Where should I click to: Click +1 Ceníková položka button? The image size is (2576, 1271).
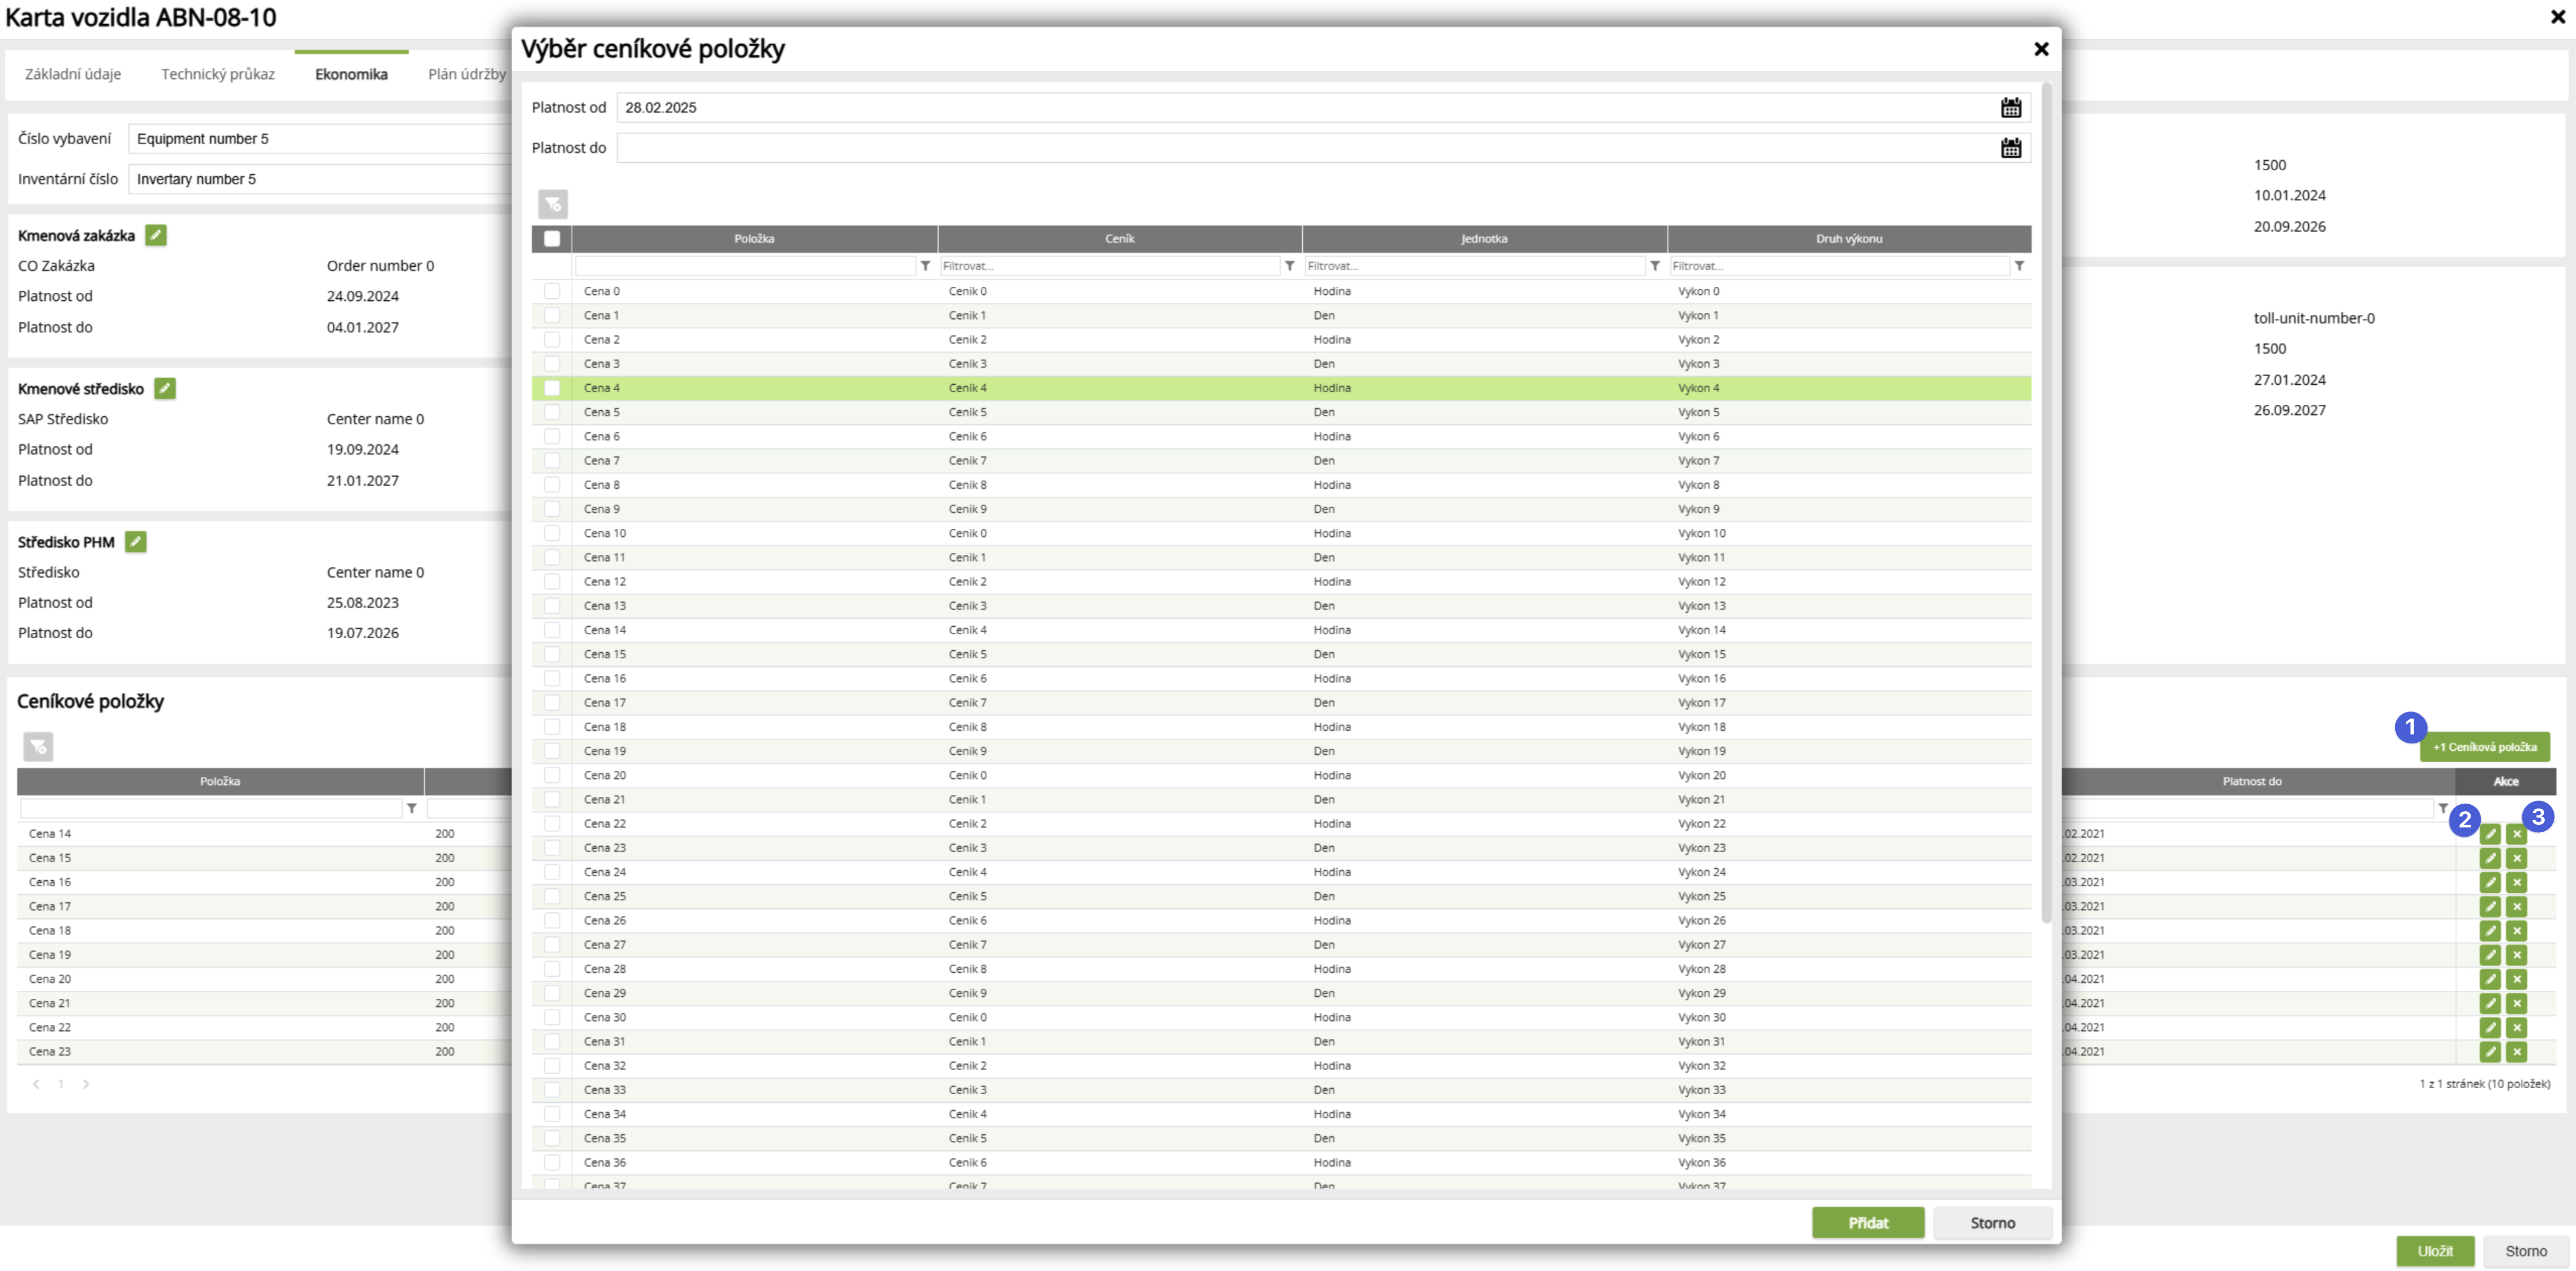(x=2484, y=747)
